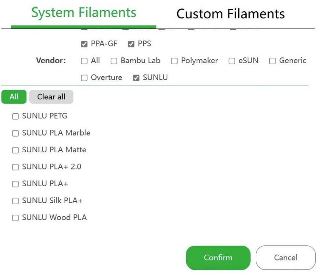Enable the Polymaker vendor filter
This screenshot has width=319, height=274.
click(174, 61)
